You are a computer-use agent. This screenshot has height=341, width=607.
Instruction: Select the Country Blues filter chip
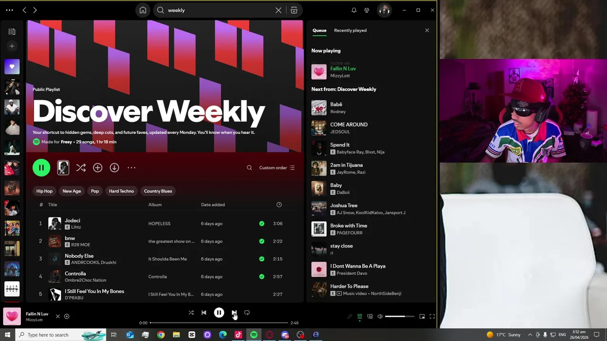click(158, 191)
